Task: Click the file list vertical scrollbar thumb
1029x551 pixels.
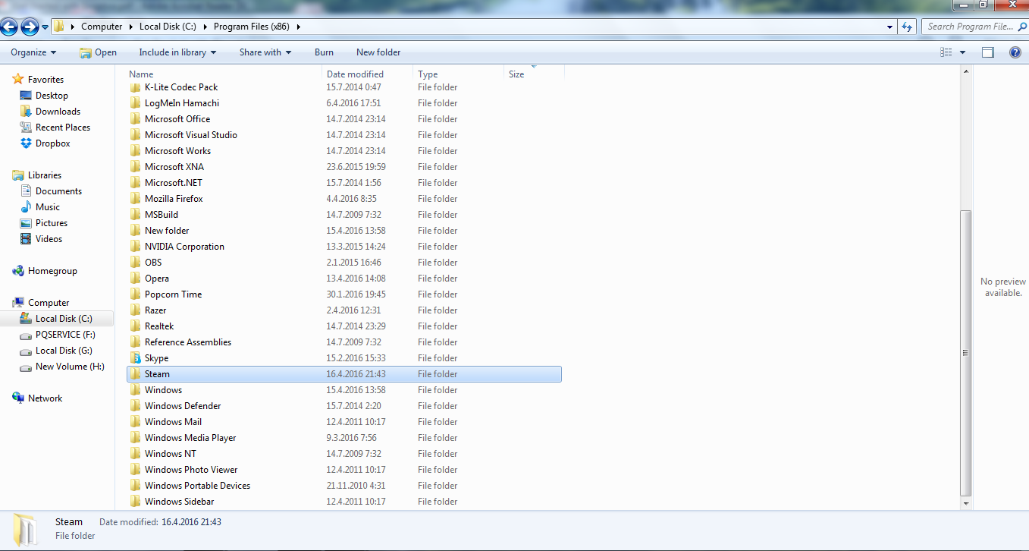Action: pos(965,352)
